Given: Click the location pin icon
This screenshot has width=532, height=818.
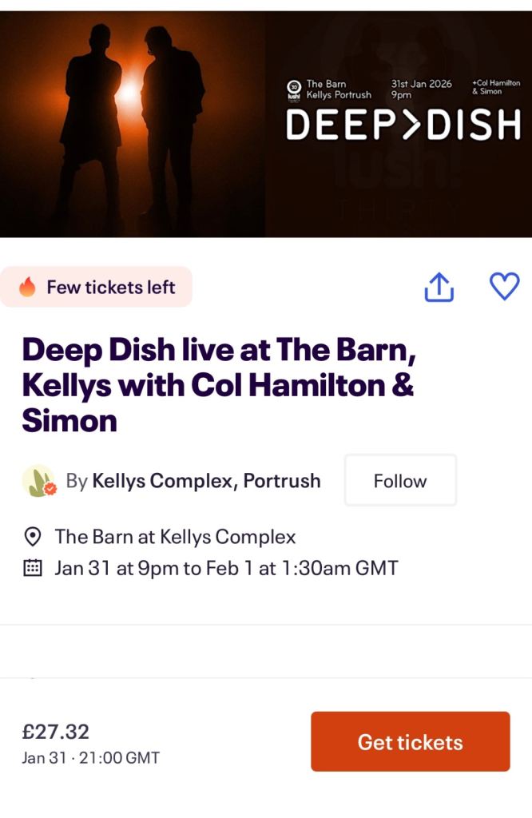Looking at the screenshot, I should point(33,536).
